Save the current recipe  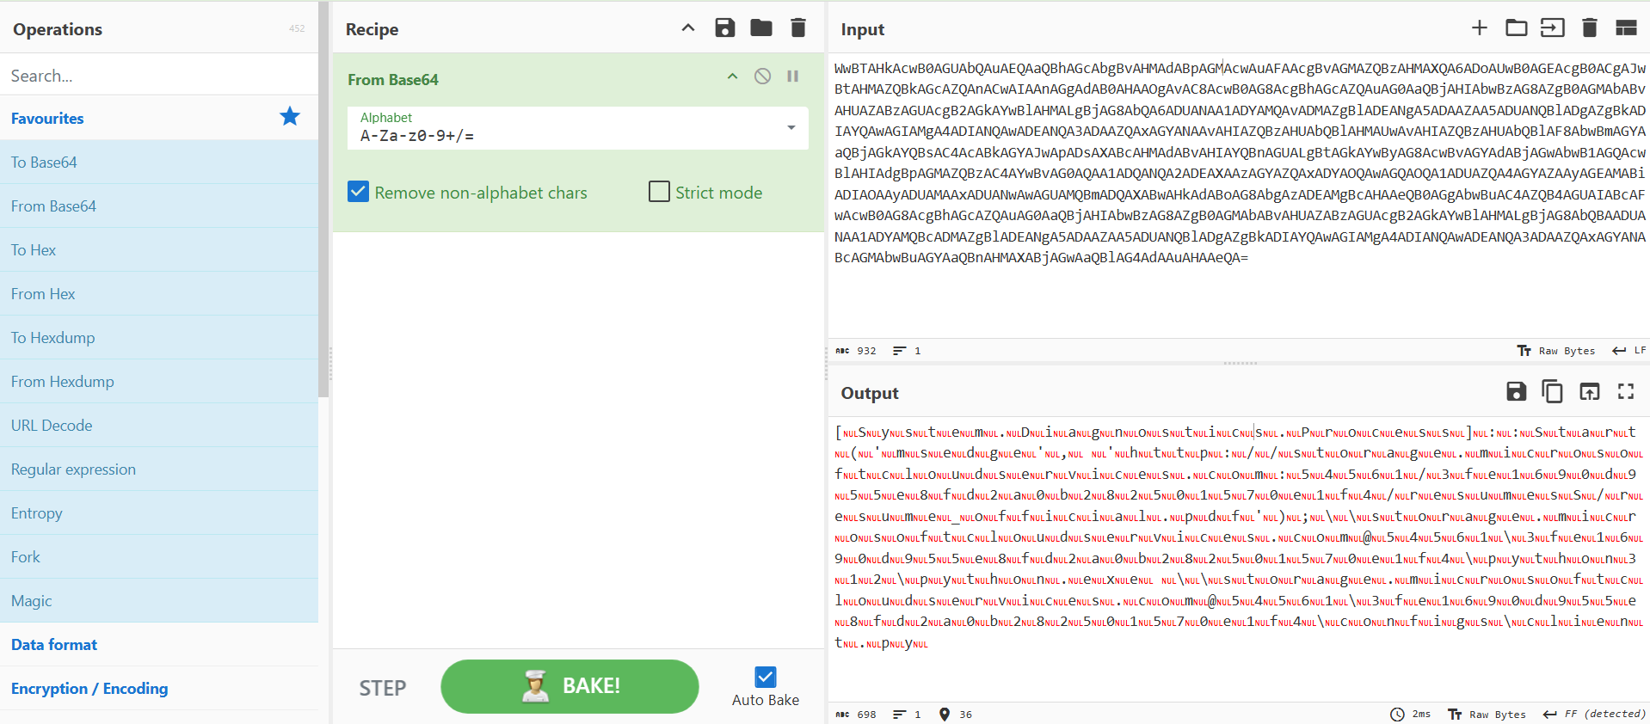pyautogui.click(x=724, y=28)
